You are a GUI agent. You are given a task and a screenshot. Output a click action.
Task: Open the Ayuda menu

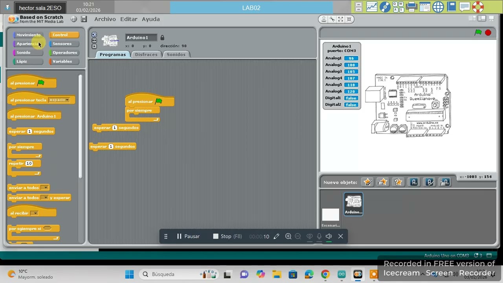pyautogui.click(x=151, y=19)
